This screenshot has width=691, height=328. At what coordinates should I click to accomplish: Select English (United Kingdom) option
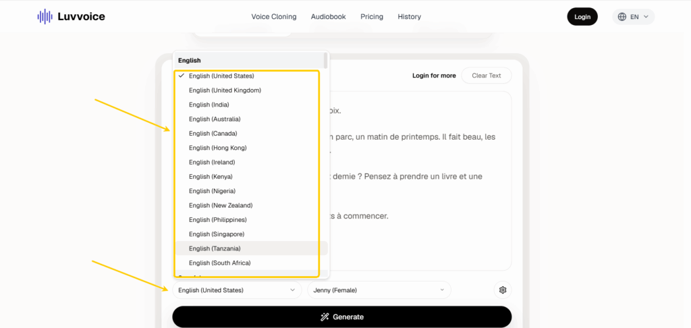251,90
